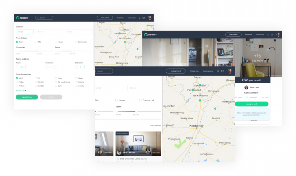The height and width of the screenshot is (176, 296).
Task: Open Jane Lawson's avatar on the listing card
Action: tap(119, 152)
